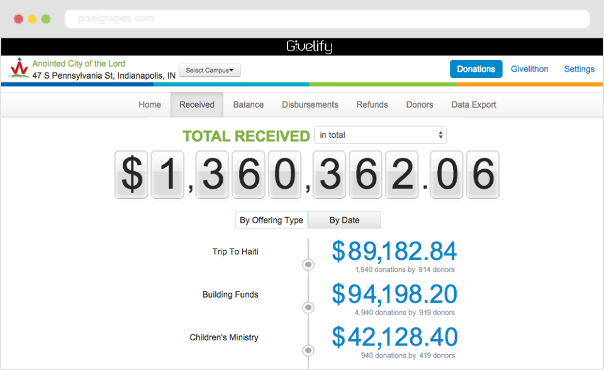Click the yellow traffic light button
Screen dimensions: 604x370
31,19
